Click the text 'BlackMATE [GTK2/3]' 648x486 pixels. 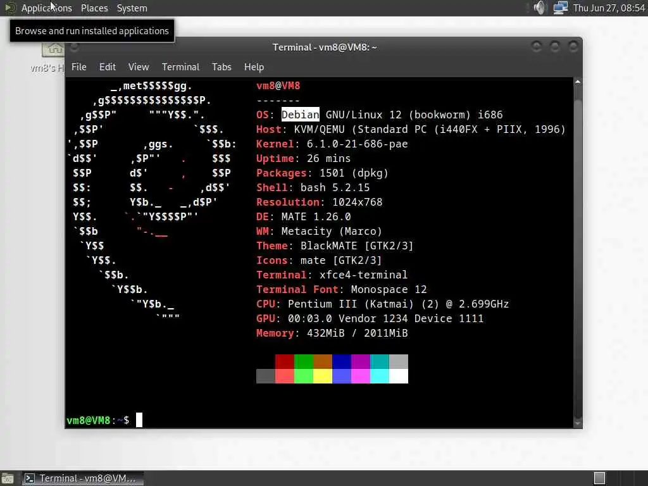click(x=357, y=246)
